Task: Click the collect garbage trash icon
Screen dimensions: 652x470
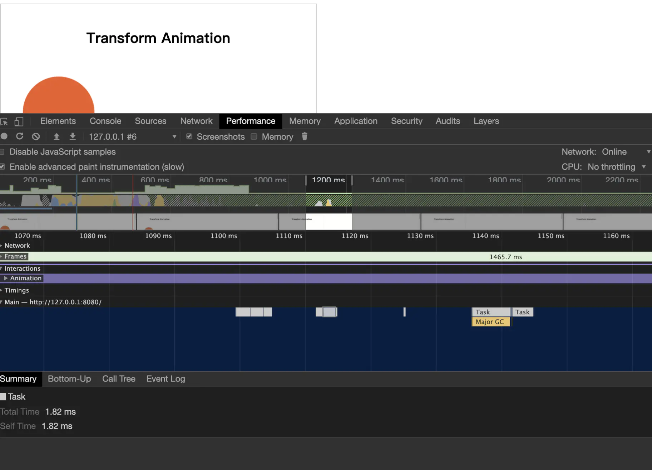Action: [x=305, y=136]
